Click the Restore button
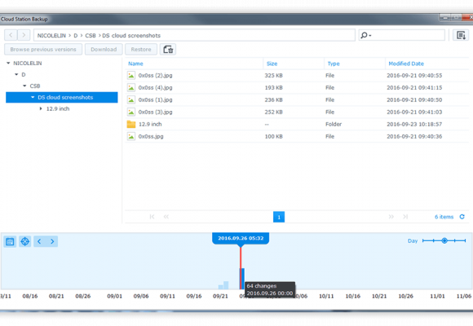Viewport: 473px width, 326px height. (x=141, y=49)
